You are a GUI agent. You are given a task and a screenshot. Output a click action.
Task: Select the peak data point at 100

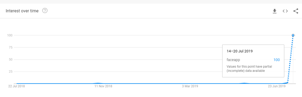pyautogui.click(x=293, y=35)
